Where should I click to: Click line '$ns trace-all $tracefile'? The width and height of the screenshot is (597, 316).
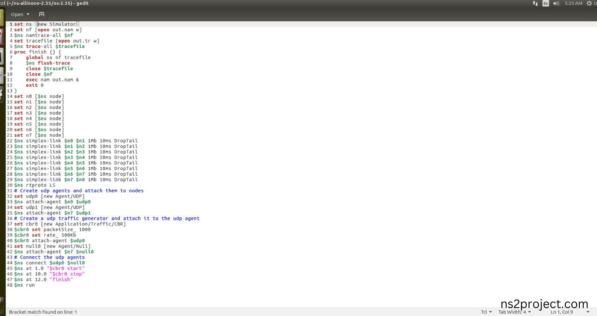pos(49,47)
